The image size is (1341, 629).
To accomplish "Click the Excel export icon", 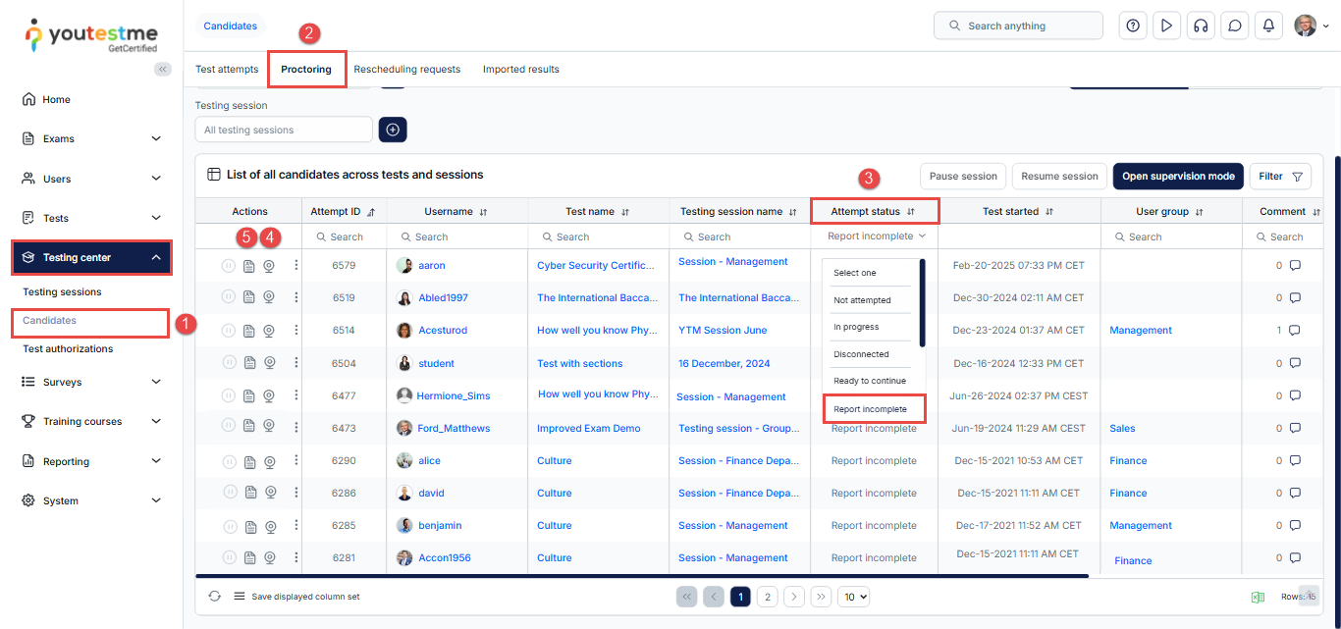I will pos(1258,597).
